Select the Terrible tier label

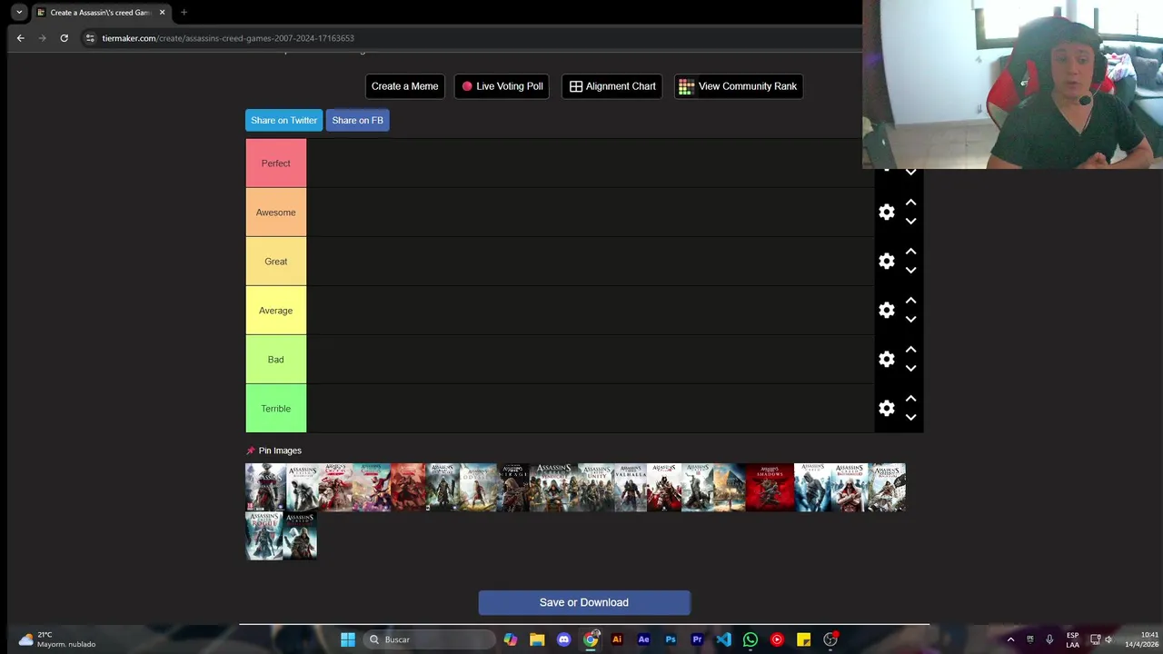(x=276, y=409)
